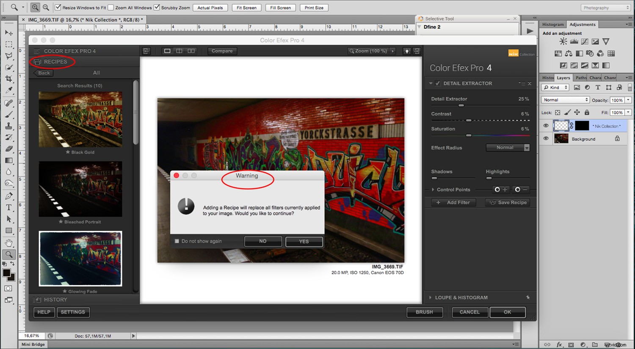Open the Effect Radius dropdown

point(508,147)
